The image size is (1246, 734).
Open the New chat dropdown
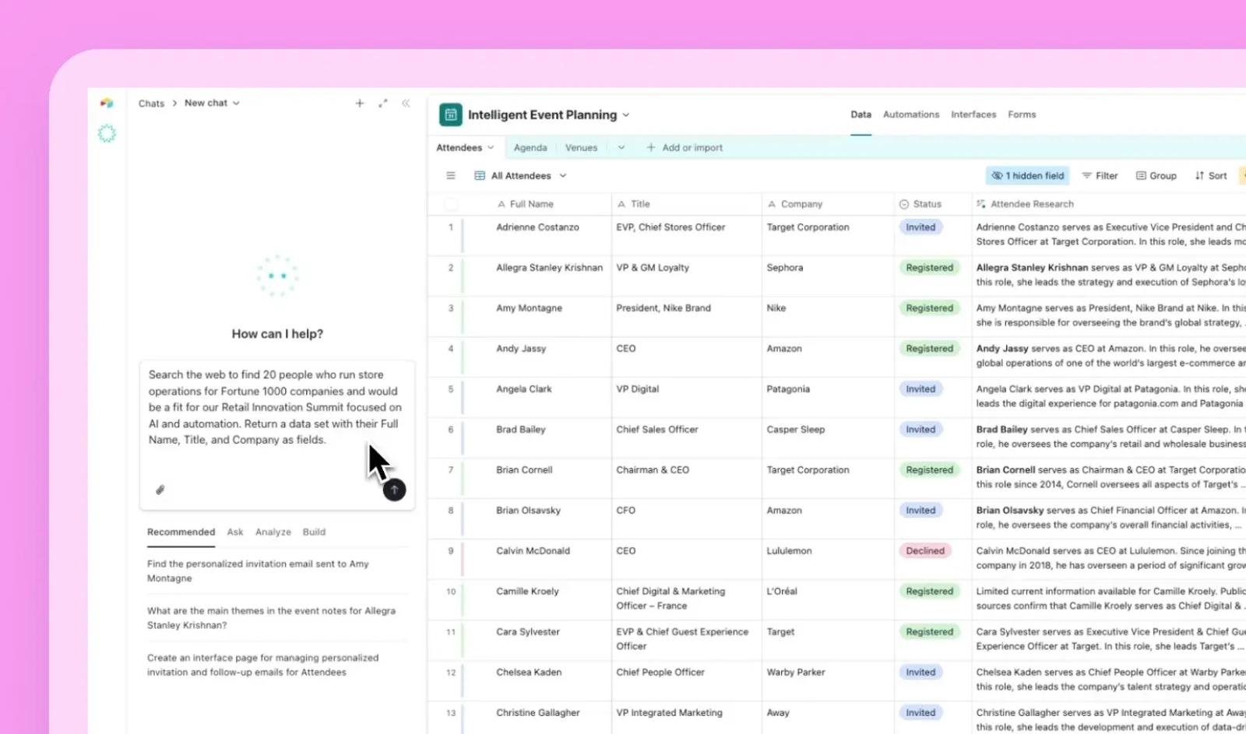[212, 103]
